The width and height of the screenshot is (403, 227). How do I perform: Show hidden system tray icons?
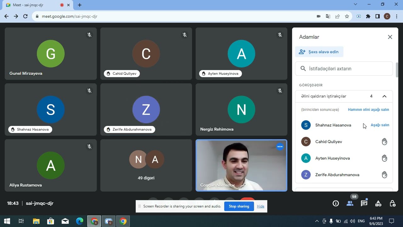(x=317, y=221)
